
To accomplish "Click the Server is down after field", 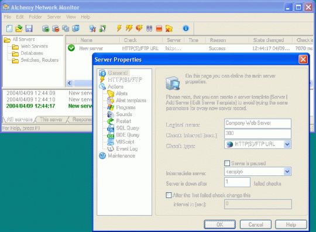I will coord(237,182).
